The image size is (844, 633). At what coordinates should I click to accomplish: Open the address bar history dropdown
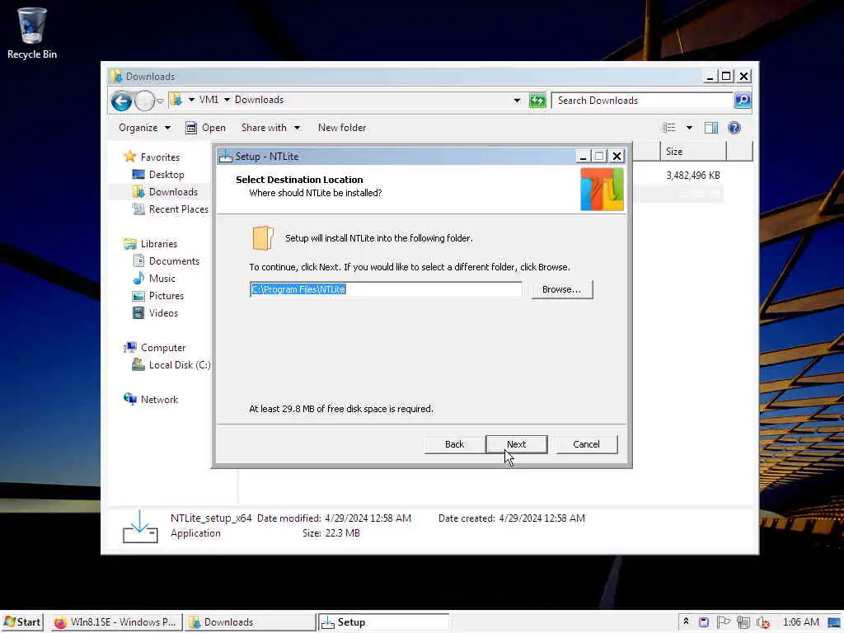click(517, 100)
